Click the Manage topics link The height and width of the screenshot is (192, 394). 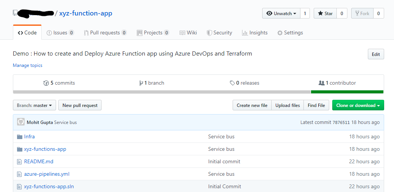(x=28, y=65)
